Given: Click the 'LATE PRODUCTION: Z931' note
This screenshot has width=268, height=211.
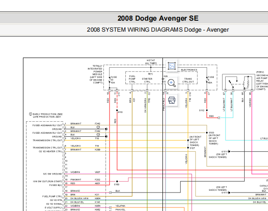Looking at the screenshot, I should [47, 117].
